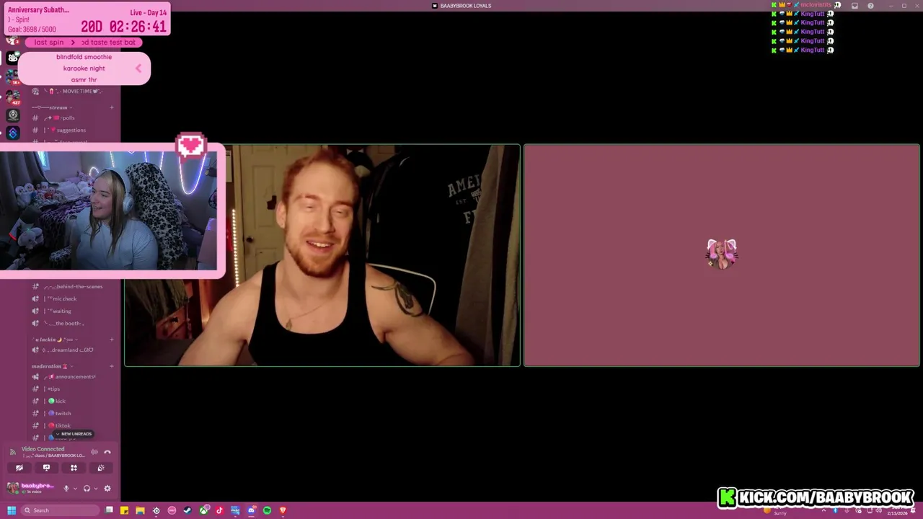Toggle camera off in voice panel
This screenshot has width=923, height=519.
(19, 468)
